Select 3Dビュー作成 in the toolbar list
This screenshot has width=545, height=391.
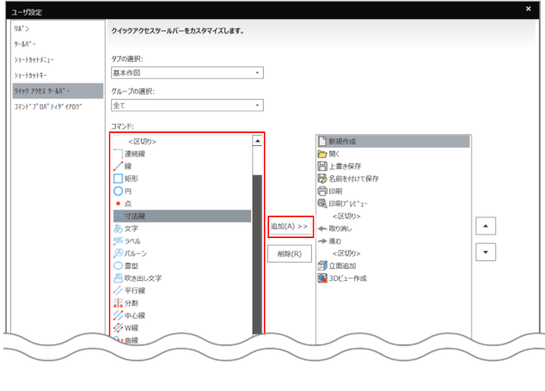click(x=348, y=278)
